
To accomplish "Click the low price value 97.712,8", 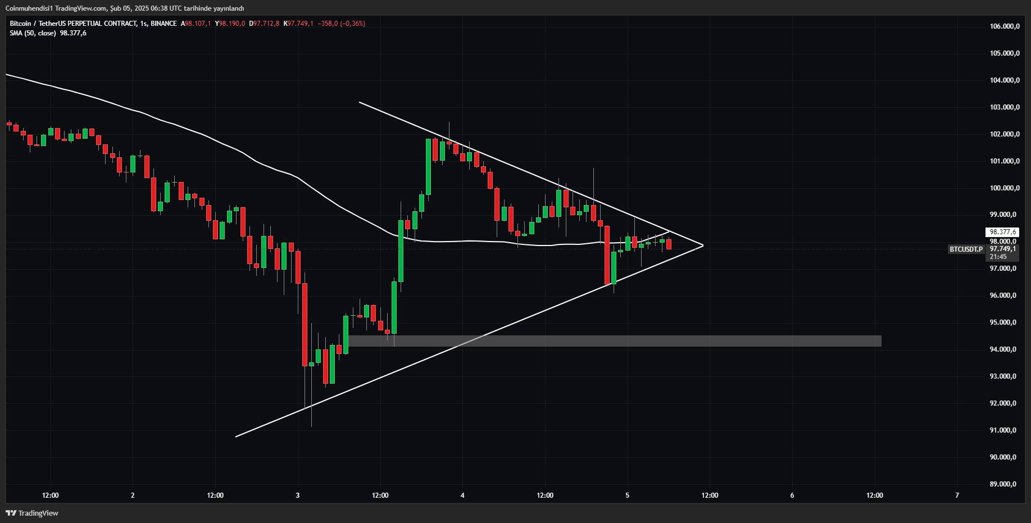I will 266,24.
